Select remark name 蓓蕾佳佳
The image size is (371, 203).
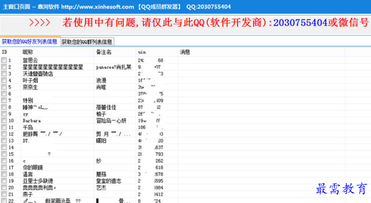(106, 107)
